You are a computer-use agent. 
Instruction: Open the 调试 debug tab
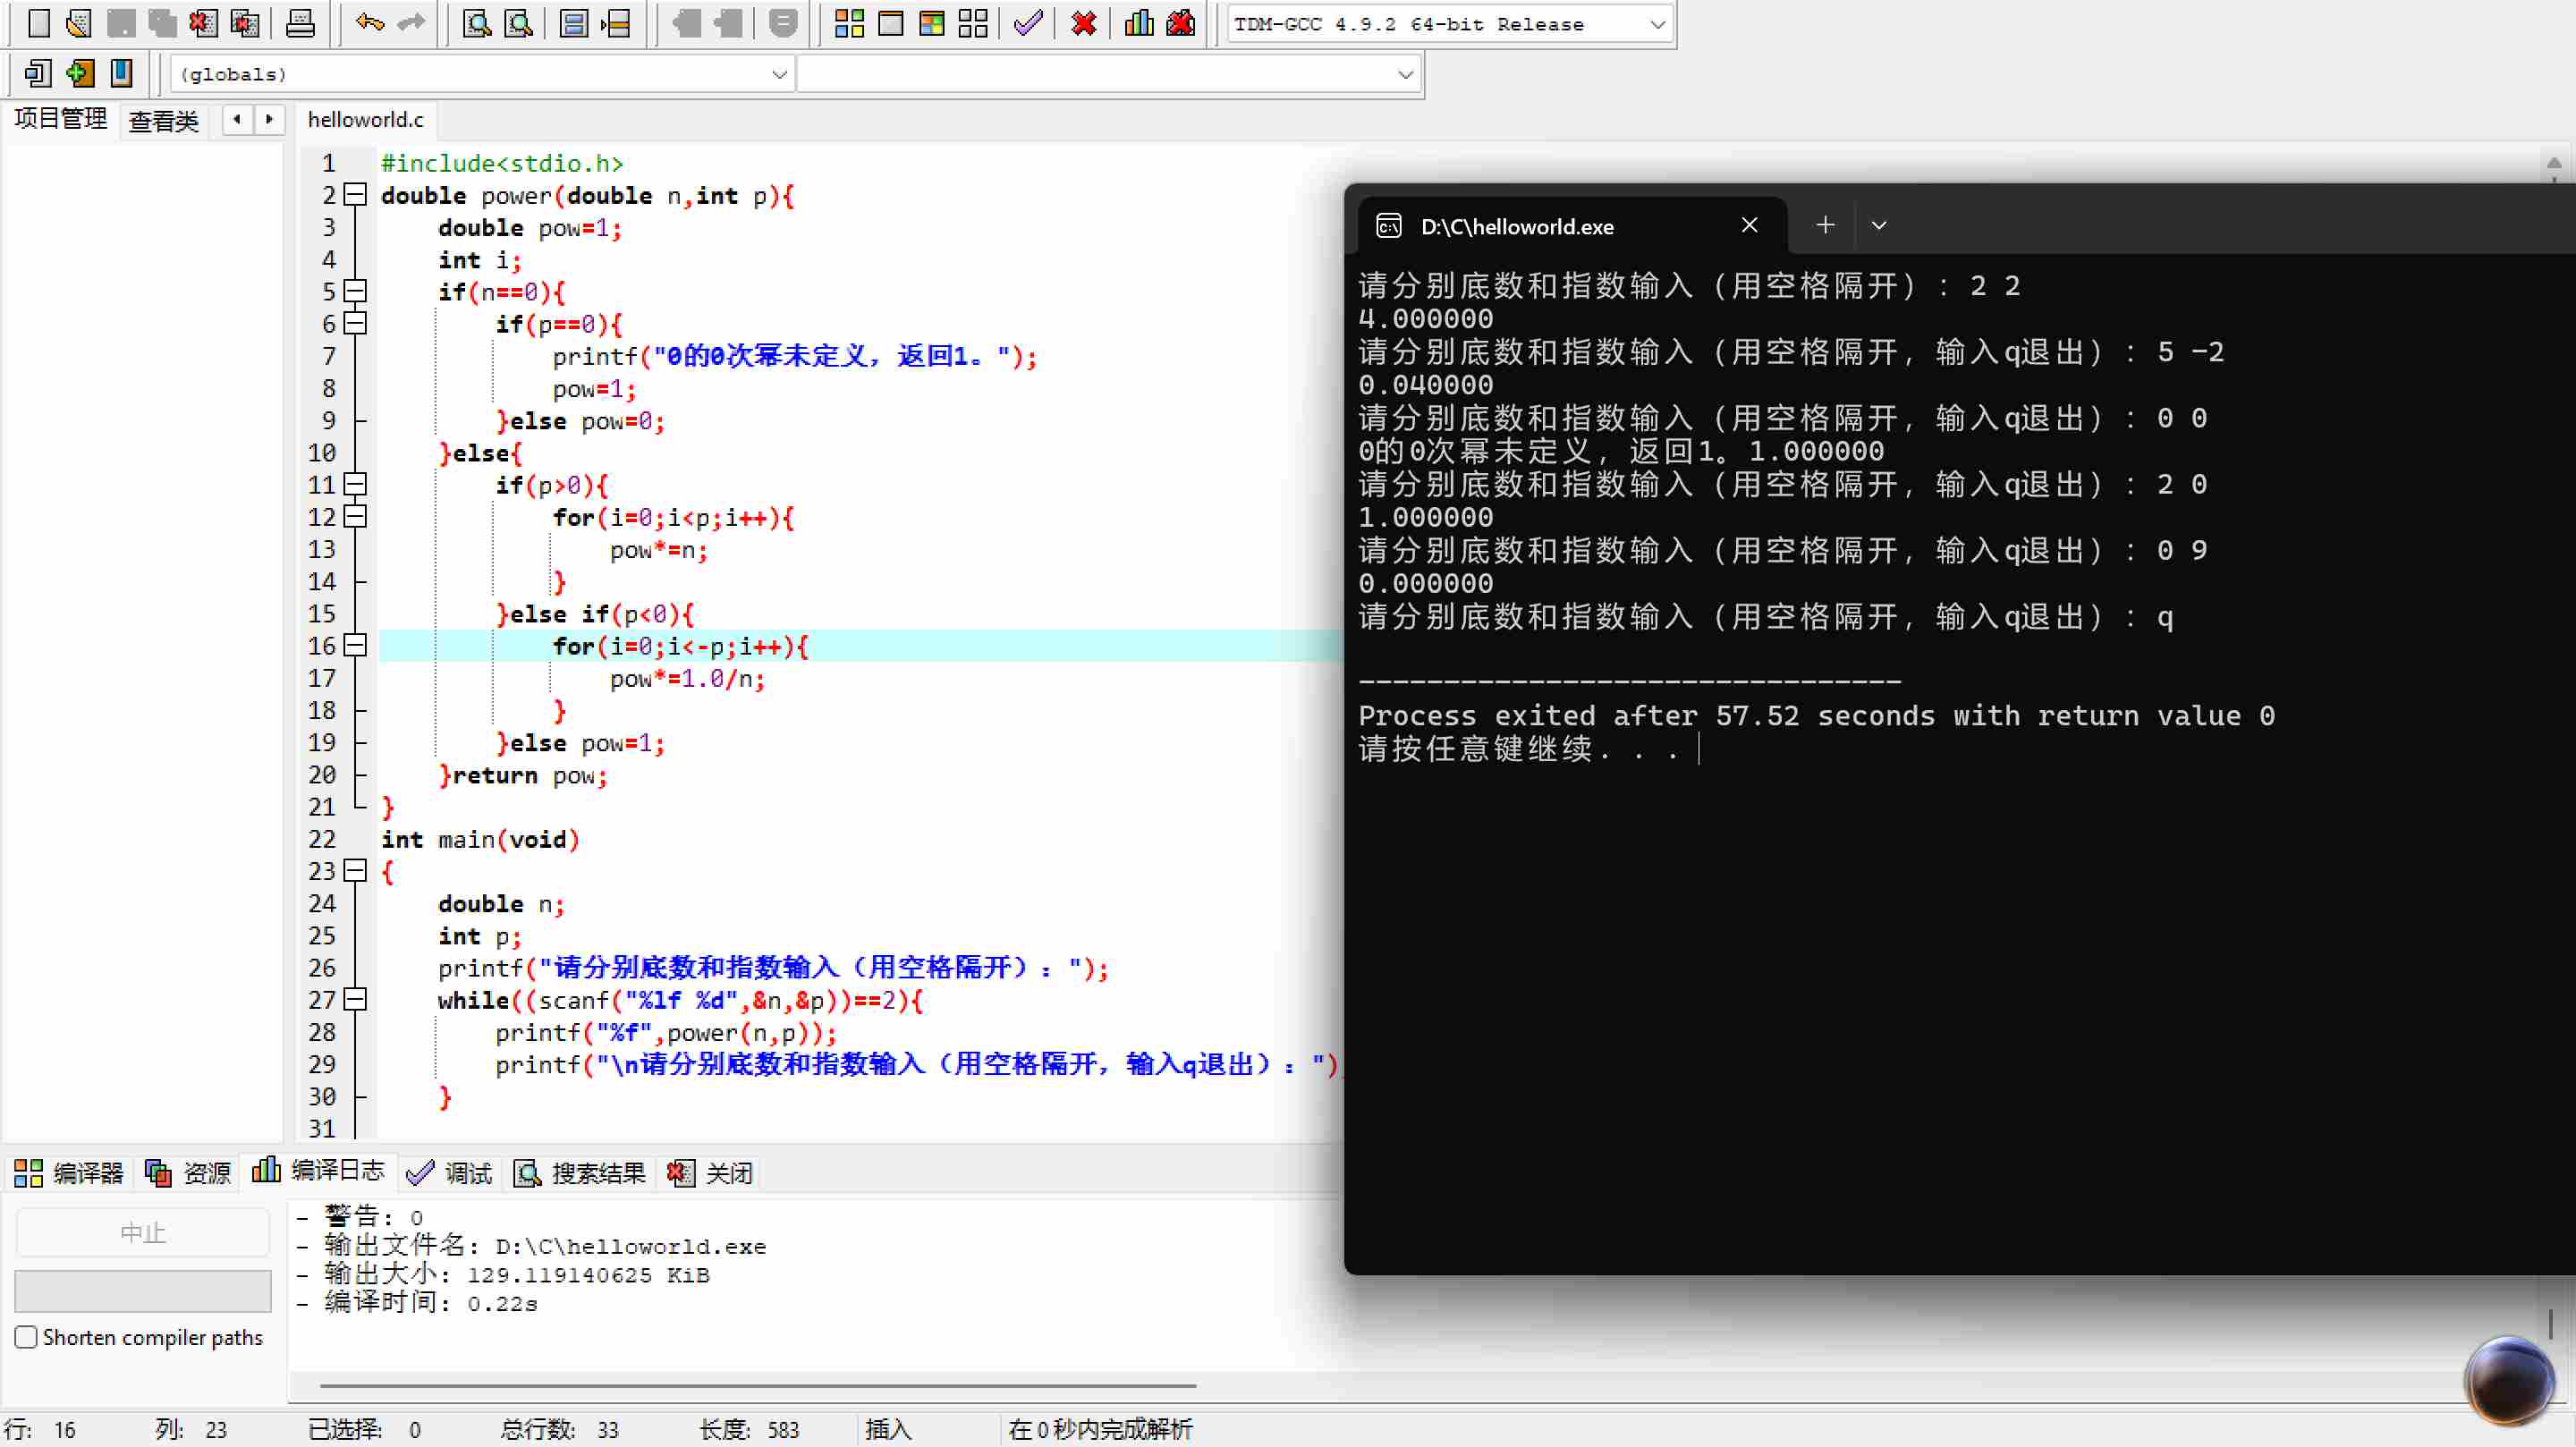point(451,1172)
